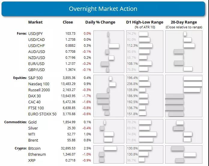
Task: Click the Brent market label
Action: [33, 140]
